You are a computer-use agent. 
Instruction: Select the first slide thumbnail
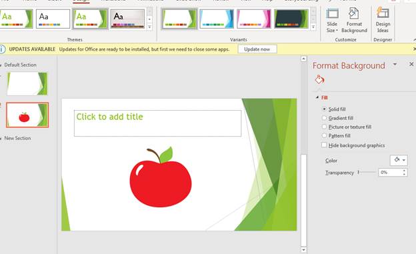(x=27, y=83)
